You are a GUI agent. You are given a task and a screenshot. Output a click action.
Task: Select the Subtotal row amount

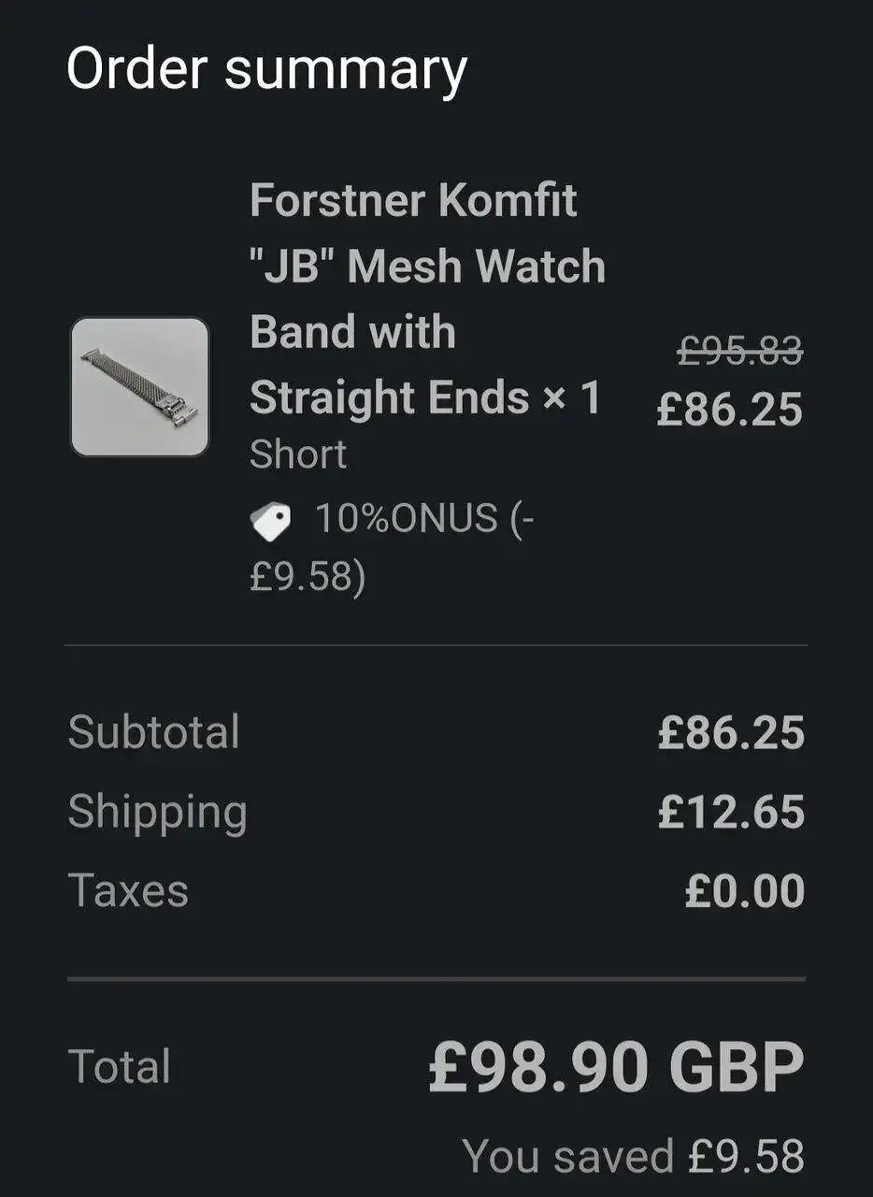tap(730, 733)
